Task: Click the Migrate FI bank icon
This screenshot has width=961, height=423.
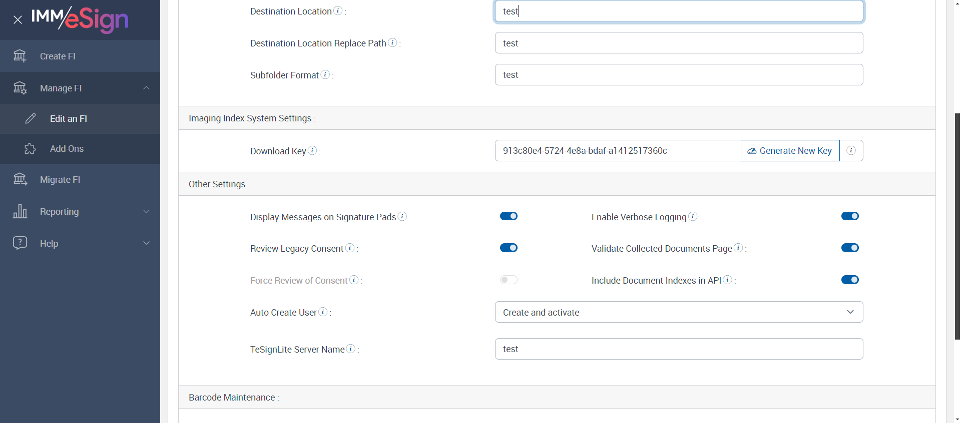Action: tap(20, 179)
